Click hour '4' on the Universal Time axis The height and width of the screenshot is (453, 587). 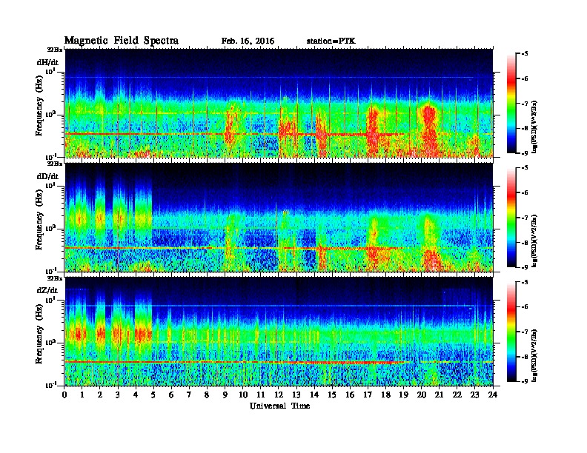tap(136, 395)
